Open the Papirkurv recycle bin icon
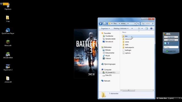This screenshot has width=182, height=102. 8,7
